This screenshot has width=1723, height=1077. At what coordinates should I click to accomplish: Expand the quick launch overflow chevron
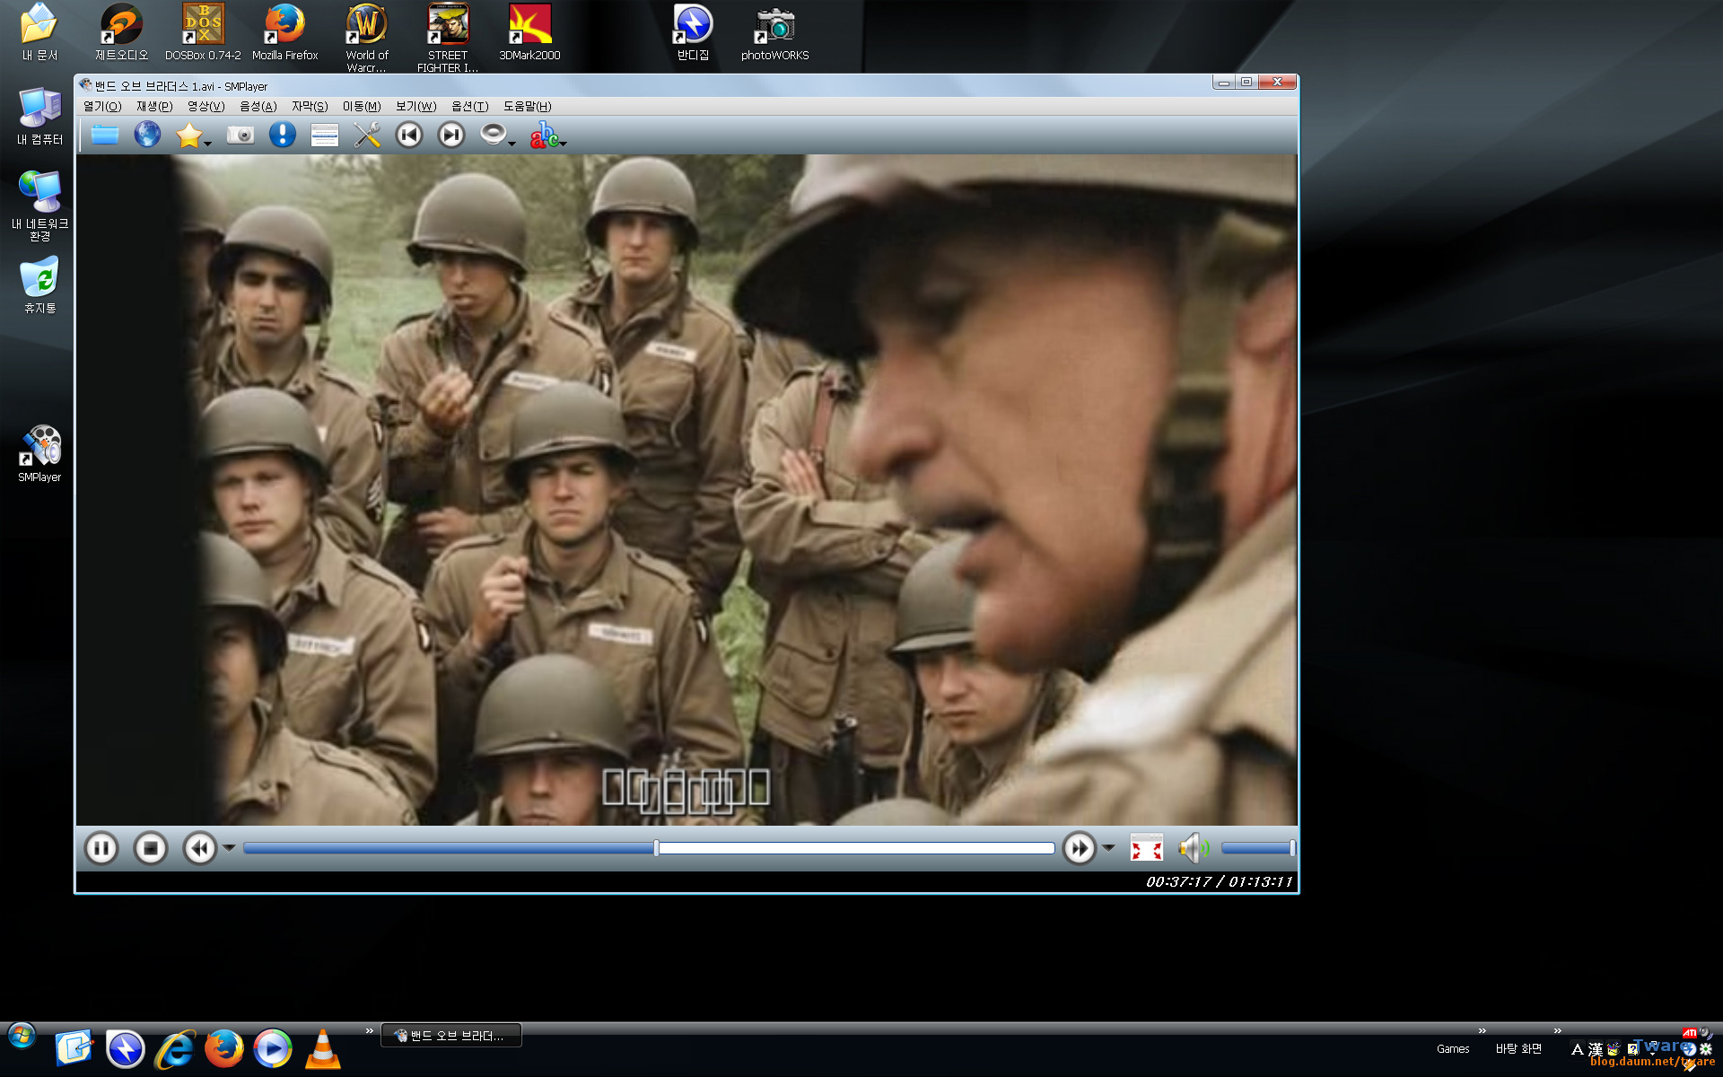tap(369, 1030)
